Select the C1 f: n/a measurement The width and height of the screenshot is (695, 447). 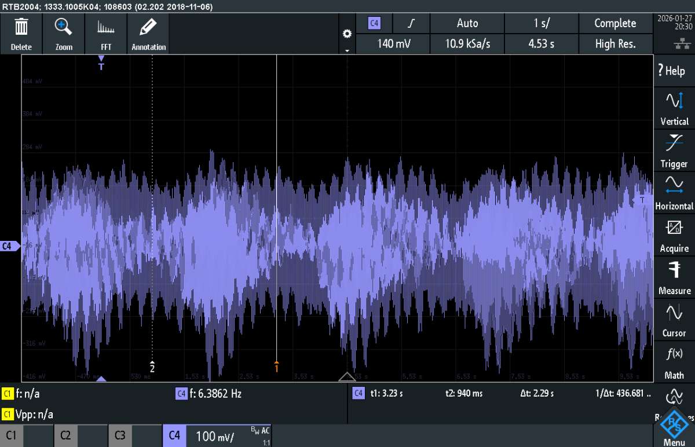[x=22, y=394]
